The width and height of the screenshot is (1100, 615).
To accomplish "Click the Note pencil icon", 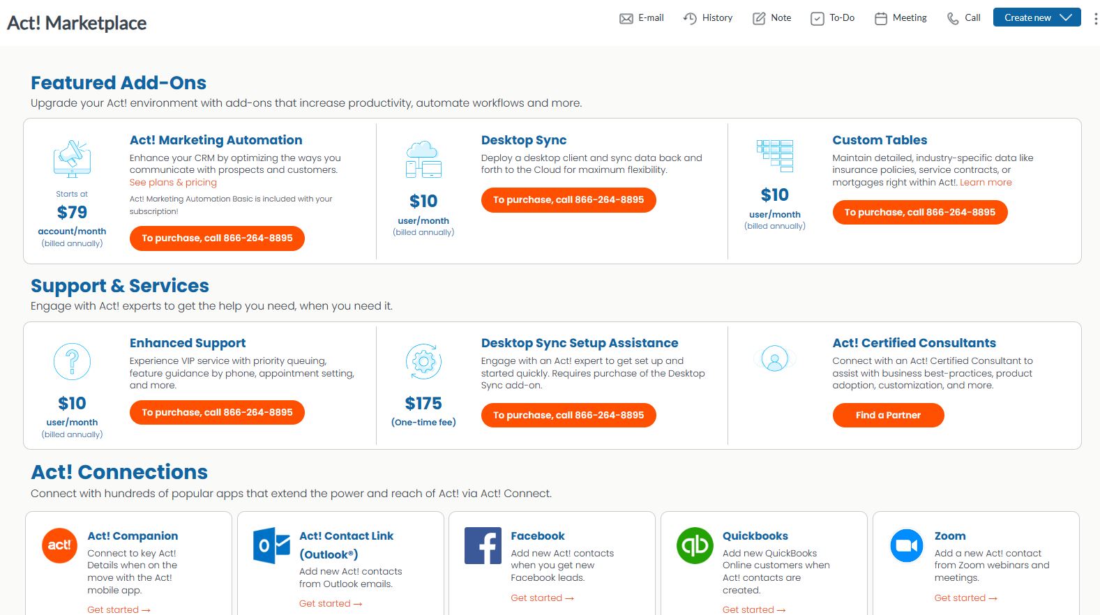I will click(759, 18).
